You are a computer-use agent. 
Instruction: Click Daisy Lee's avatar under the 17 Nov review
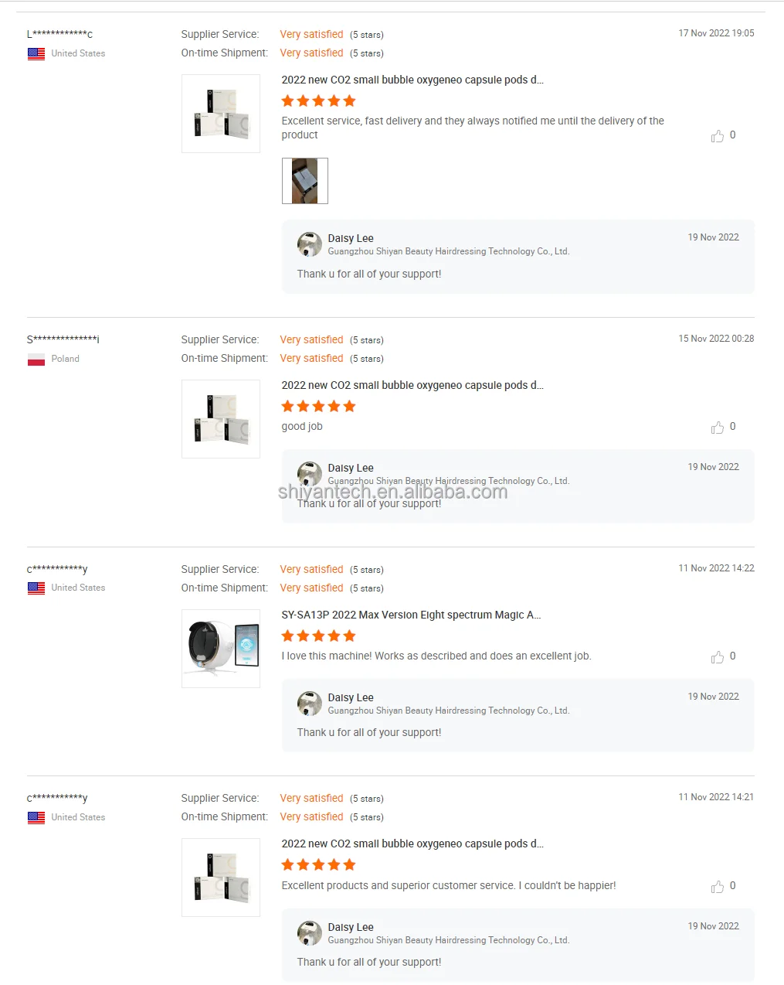click(x=310, y=244)
